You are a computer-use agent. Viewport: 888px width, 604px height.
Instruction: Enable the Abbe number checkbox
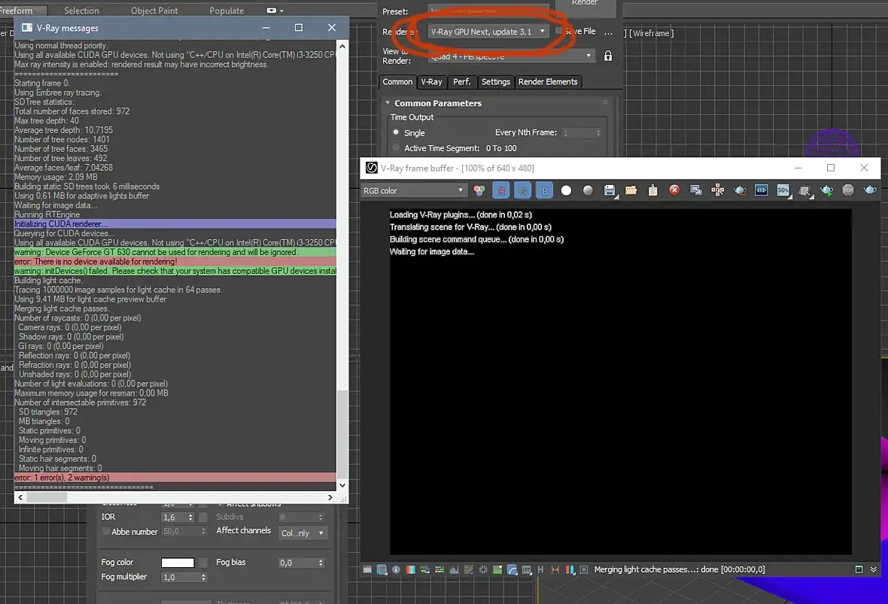tap(106, 532)
